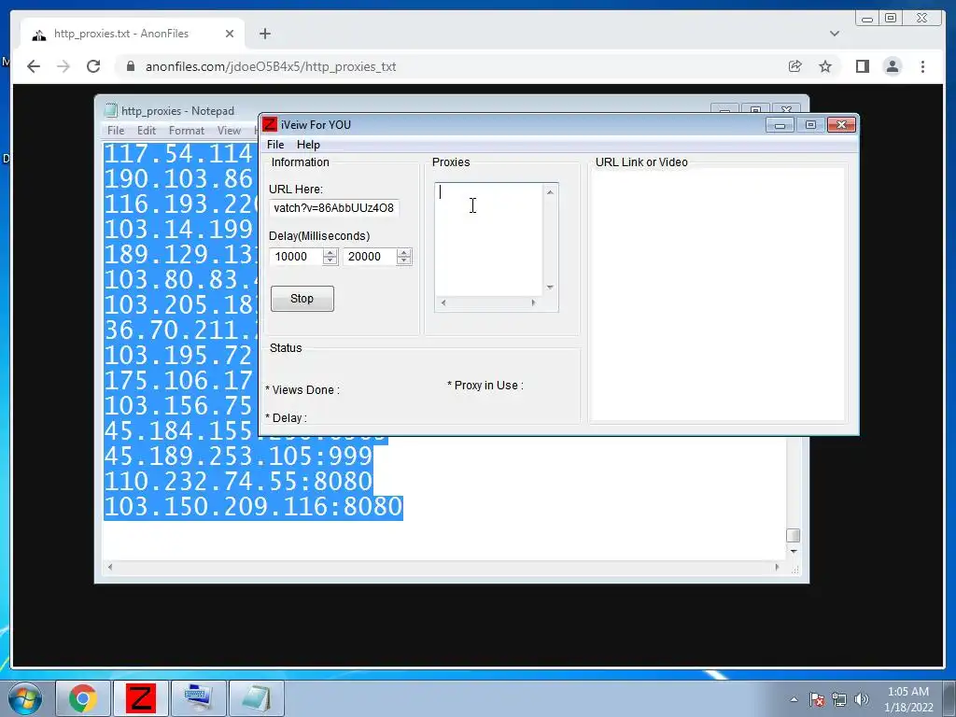Open Help menu in iVeiw For YOU
The height and width of the screenshot is (717, 956).
308,145
